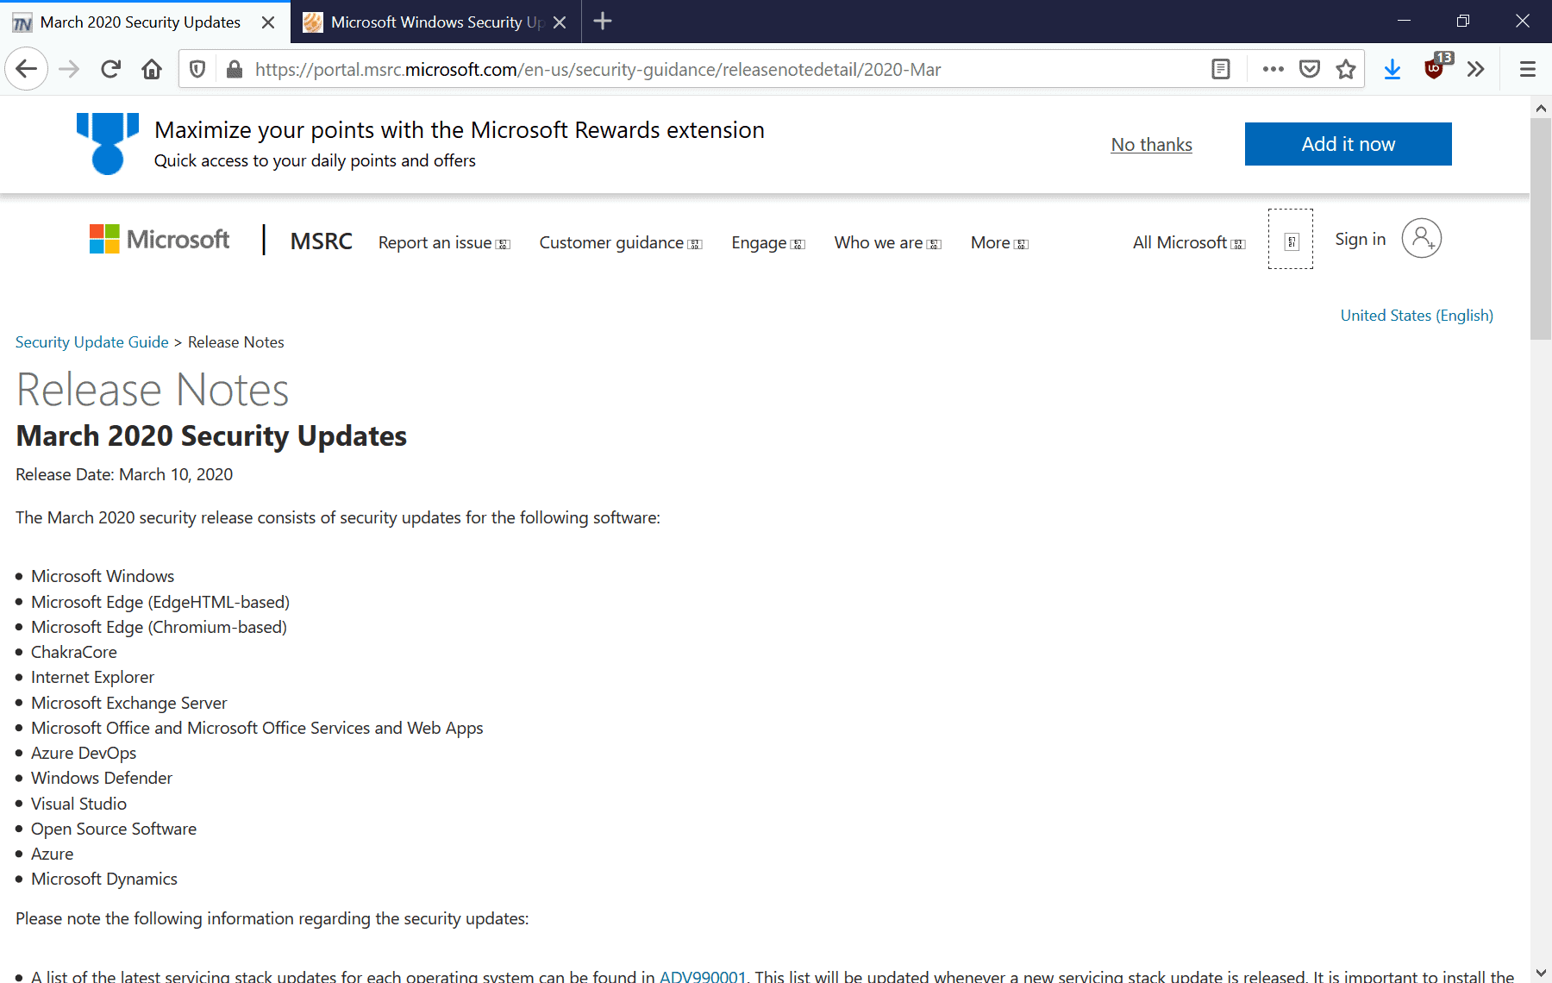
Task: Go back to the previous page
Action: pyautogui.click(x=27, y=69)
